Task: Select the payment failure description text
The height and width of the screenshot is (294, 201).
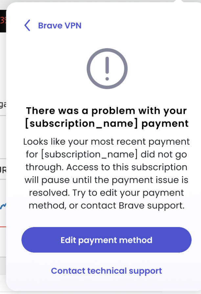Action: click(x=106, y=173)
